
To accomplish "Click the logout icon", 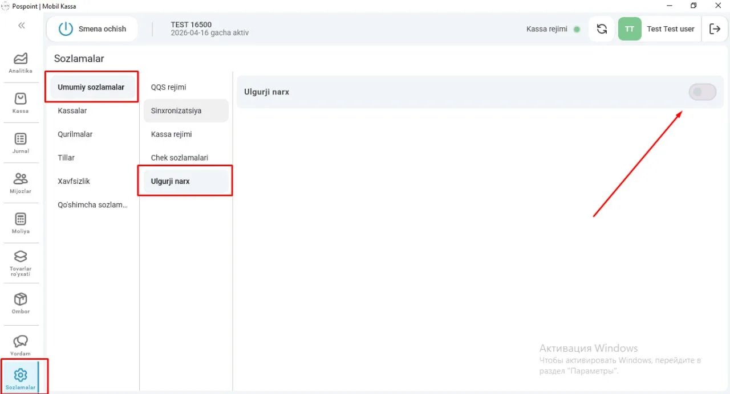I will pyautogui.click(x=715, y=28).
